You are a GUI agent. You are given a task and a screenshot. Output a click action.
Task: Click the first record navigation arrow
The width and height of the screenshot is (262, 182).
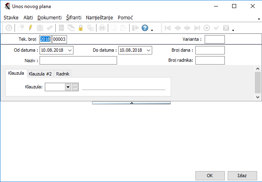(168, 28)
